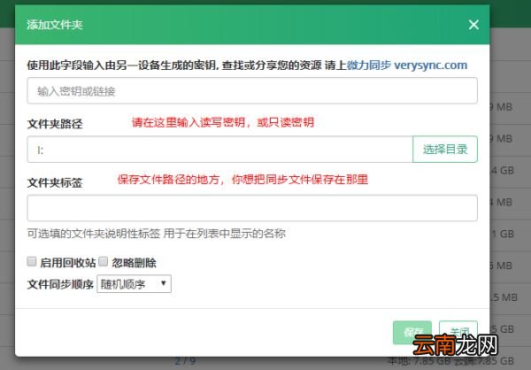This screenshot has width=531, height=370.
Task: Click the green 保存 button
Action: tap(412, 333)
